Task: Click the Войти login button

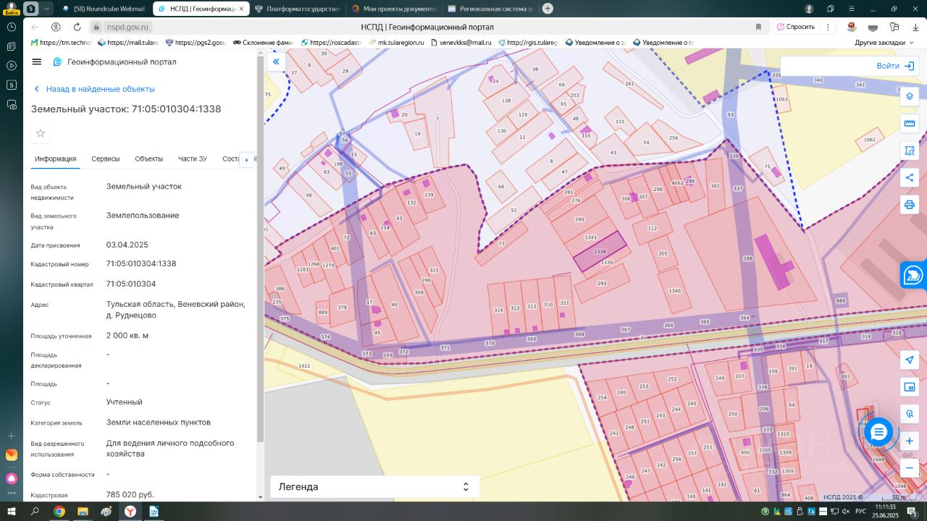Action: [895, 66]
